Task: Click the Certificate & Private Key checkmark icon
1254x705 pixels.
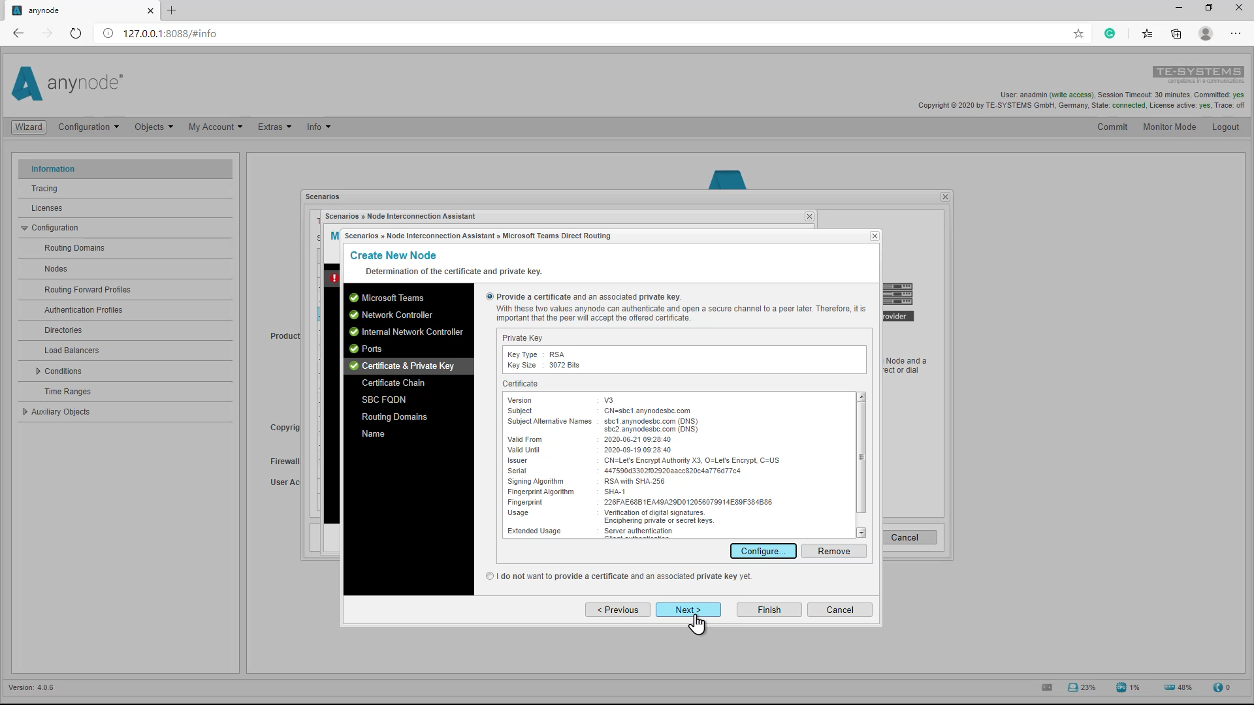Action: pyautogui.click(x=354, y=366)
